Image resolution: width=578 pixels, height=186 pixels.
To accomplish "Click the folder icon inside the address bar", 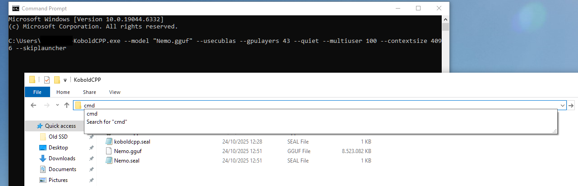I will coord(79,105).
